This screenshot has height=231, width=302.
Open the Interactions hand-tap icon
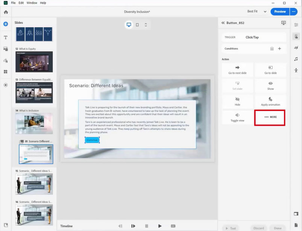296,36
